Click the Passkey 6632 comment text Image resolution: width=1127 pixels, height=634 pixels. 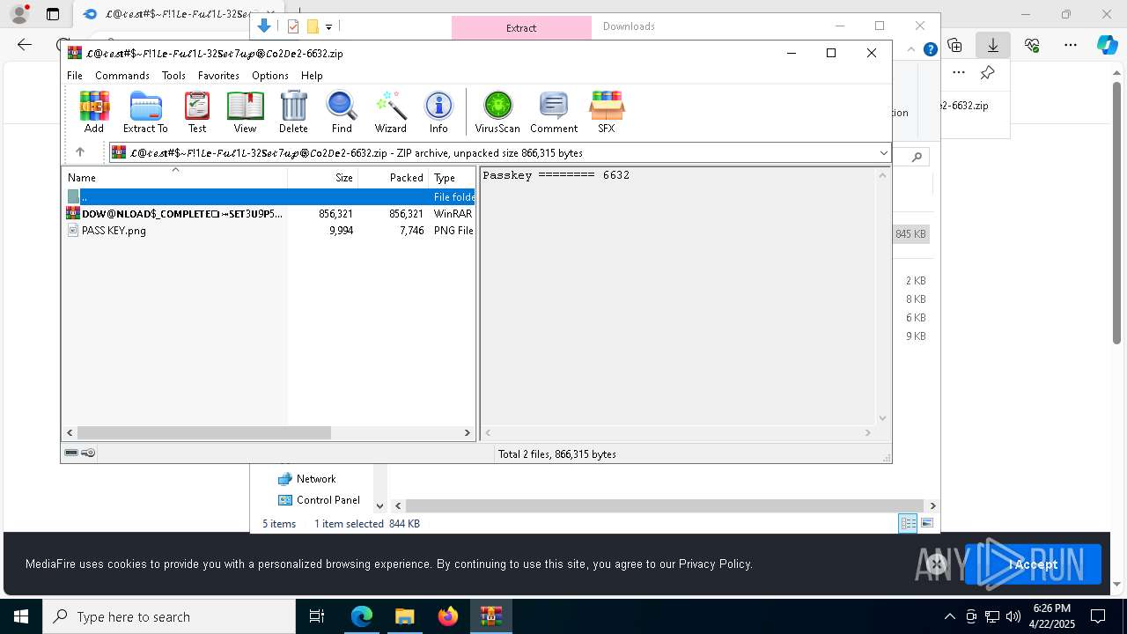pos(556,175)
